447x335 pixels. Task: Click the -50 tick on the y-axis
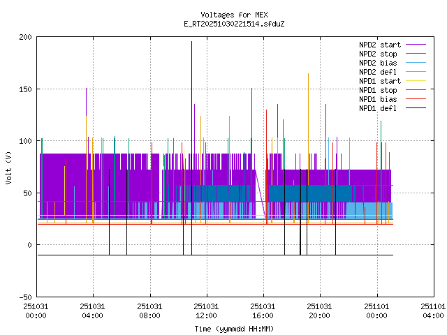click(x=24, y=297)
